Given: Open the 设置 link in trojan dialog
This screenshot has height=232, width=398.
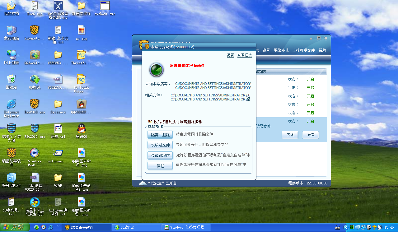Looking at the screenshot, I should (230, 55).
